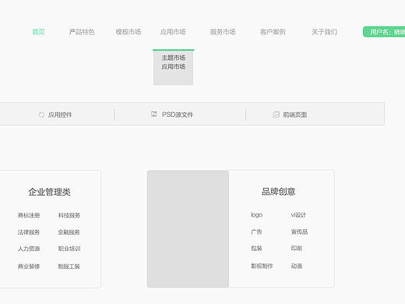Open 宣传品 link
The image size is (405, 304).
tap(299, 232)
